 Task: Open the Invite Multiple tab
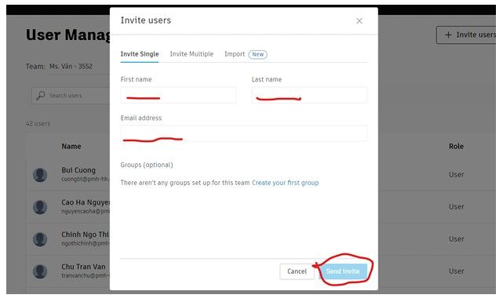point(191,54)
